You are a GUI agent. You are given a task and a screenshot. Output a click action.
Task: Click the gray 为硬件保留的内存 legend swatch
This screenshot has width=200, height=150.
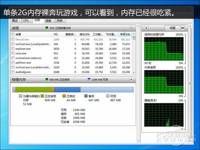pyautogui.click(x=20, y=96)
